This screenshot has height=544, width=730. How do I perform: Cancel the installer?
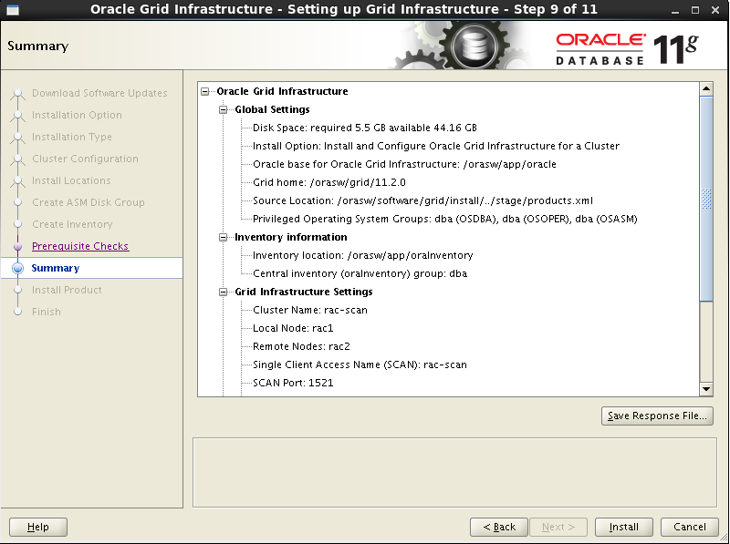[x=690, y=527]
